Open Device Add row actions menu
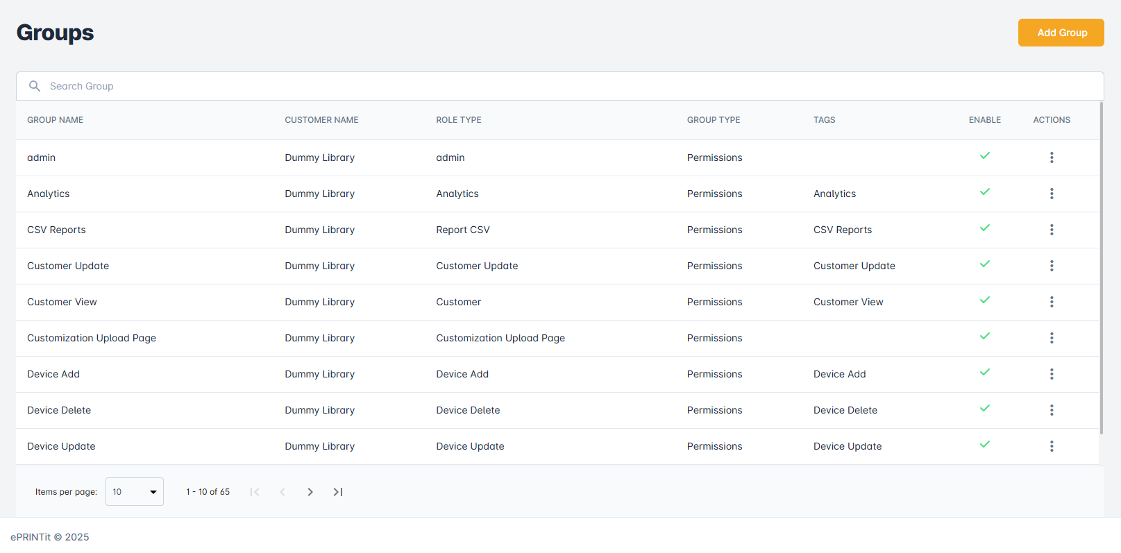 [x=1052, y=374]
